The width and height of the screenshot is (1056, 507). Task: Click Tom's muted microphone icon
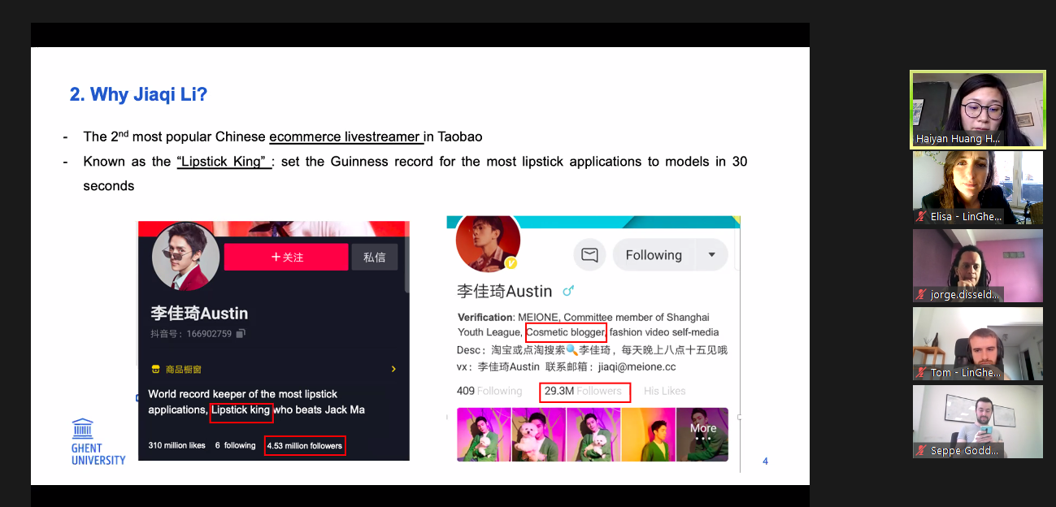922,373
